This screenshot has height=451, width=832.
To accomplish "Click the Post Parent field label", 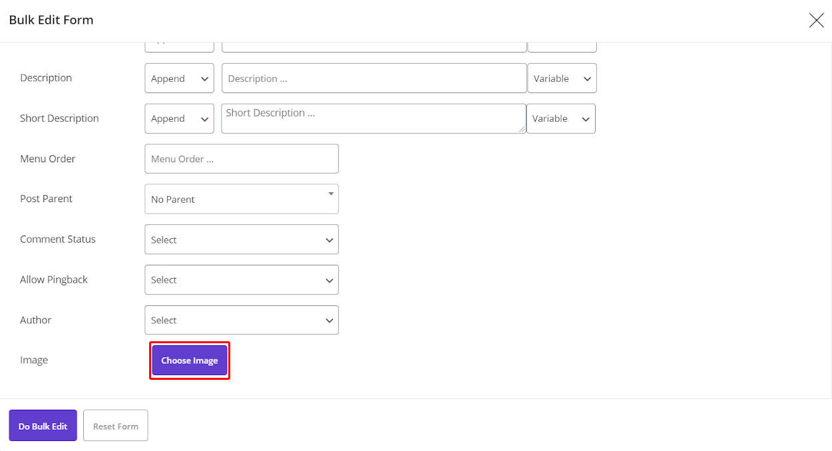I will (46, 199).
